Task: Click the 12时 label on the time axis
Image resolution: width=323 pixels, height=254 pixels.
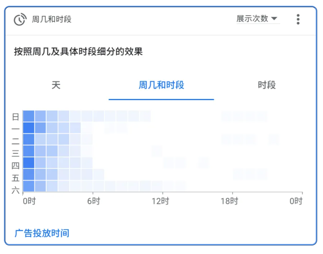Action: 163,201
